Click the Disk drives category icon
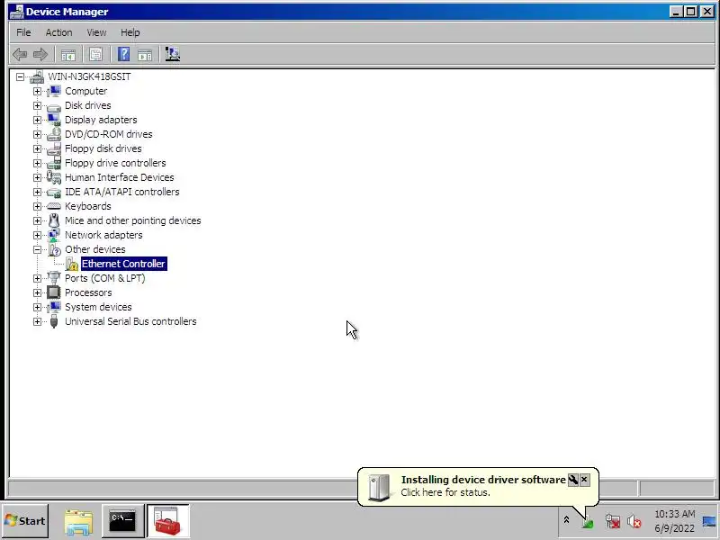The image size is (720, 540). coord(54,106)
